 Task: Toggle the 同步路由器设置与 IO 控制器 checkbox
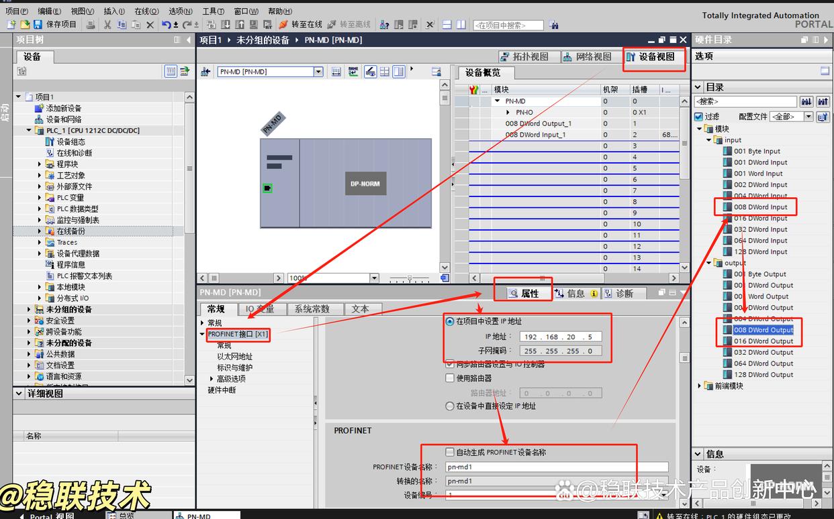(450, 363)
